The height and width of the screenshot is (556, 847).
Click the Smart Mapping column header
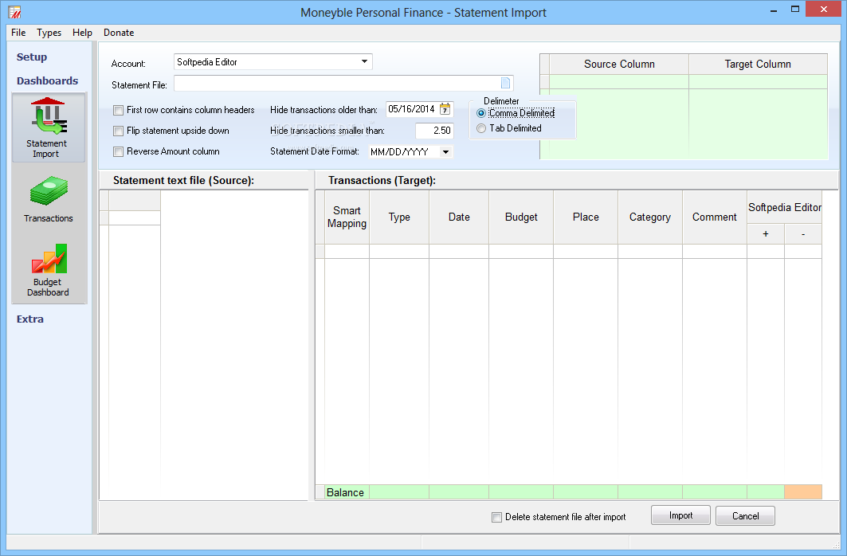(x=347, y=217)
